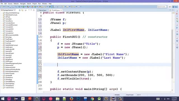This screenshot has height=101, width=179.
Task: Run the program with green Run icon
Action: (23, 7)
